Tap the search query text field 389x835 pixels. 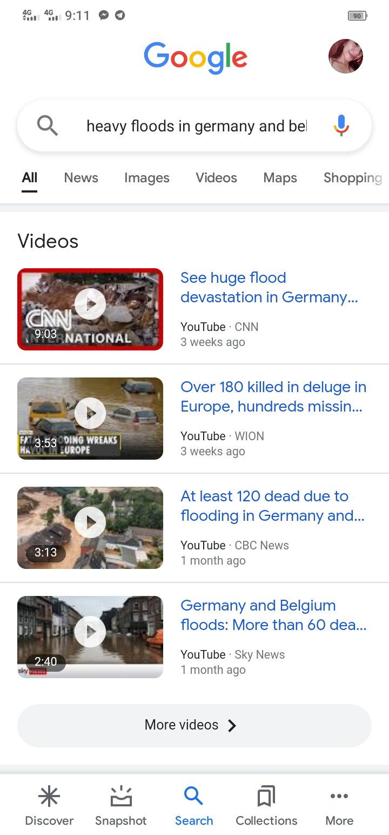point(197,126)
